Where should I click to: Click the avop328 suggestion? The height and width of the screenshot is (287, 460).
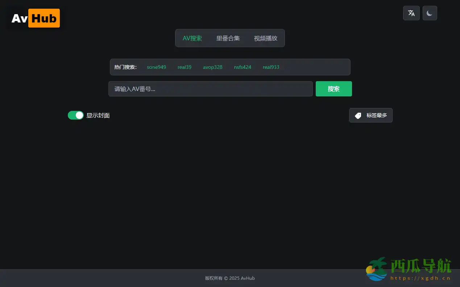pos(212,67)
